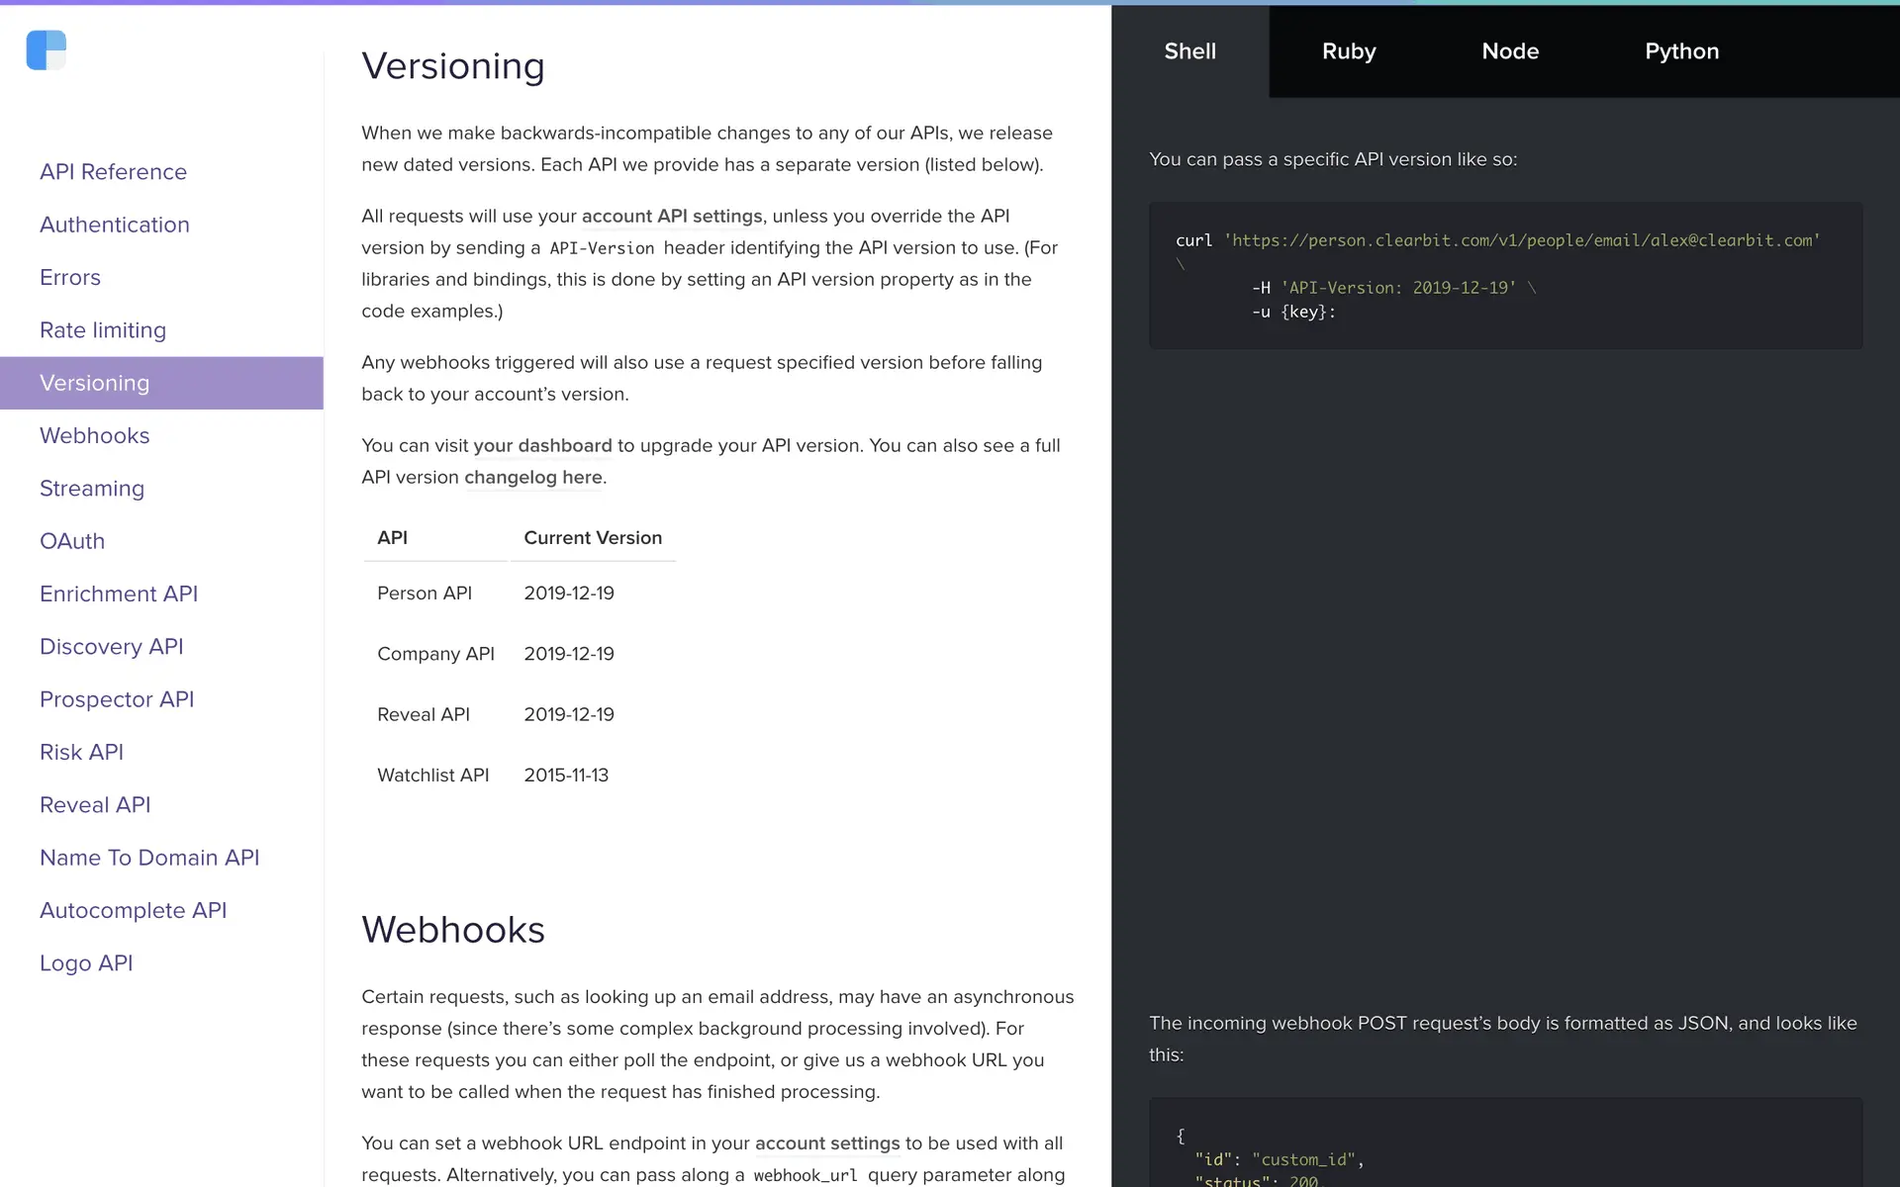The width and height of the screenshot is (1900, 1187).
Task: Click the account settings link in Webhooks
Action: click(x=827, y=1142)
